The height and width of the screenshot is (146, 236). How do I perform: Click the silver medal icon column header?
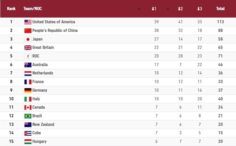[x=180, y=9]
